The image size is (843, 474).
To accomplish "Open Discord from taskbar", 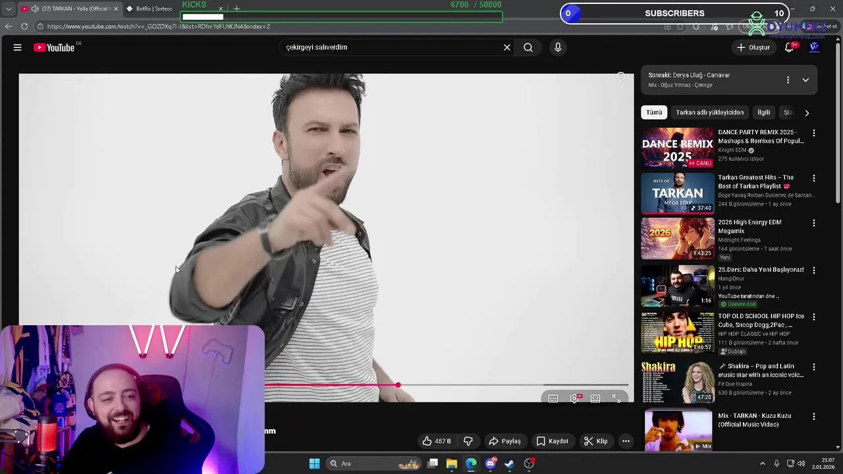I will click(491, 463).
